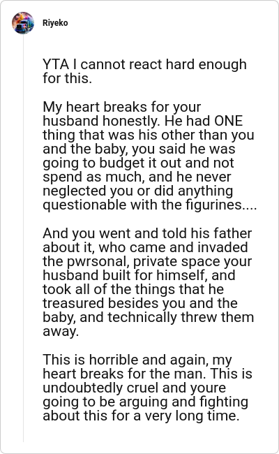Click the capitalized word 'ONE'
This screenshot has height=454, width=279.
click(228, 121)
